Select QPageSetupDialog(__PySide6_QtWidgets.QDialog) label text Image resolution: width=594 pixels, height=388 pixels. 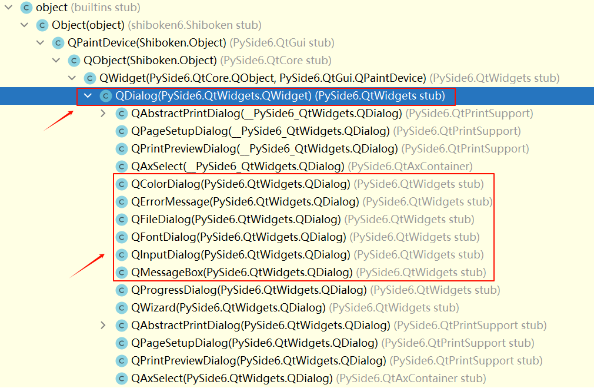[x=261, y=131]
